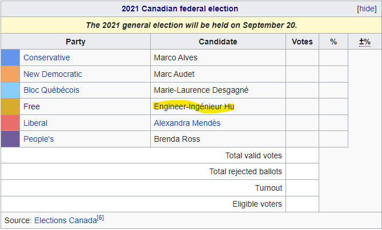Image resolution: width=382 pixels, height=230 pixels.
Task: Click the Liberal red color swatch
Action: 10,123
